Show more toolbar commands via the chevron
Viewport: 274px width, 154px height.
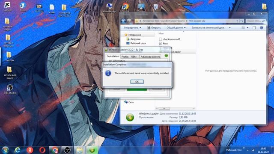tap(229, 27)
